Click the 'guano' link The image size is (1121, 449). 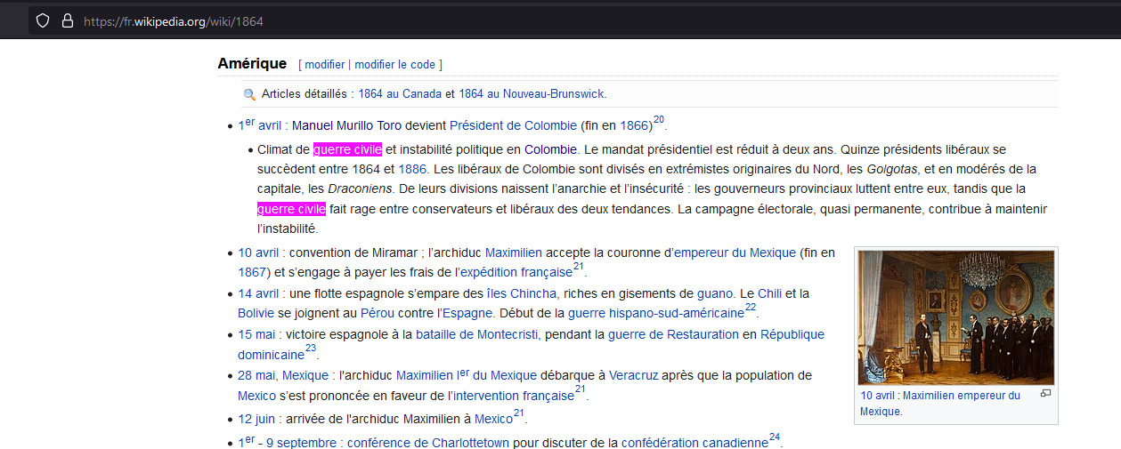tap(715, 293)
